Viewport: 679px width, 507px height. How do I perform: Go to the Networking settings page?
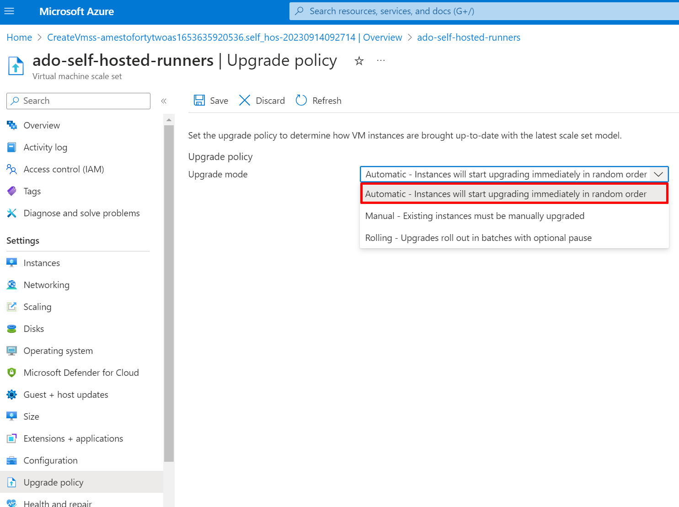[x=46, y=285]
